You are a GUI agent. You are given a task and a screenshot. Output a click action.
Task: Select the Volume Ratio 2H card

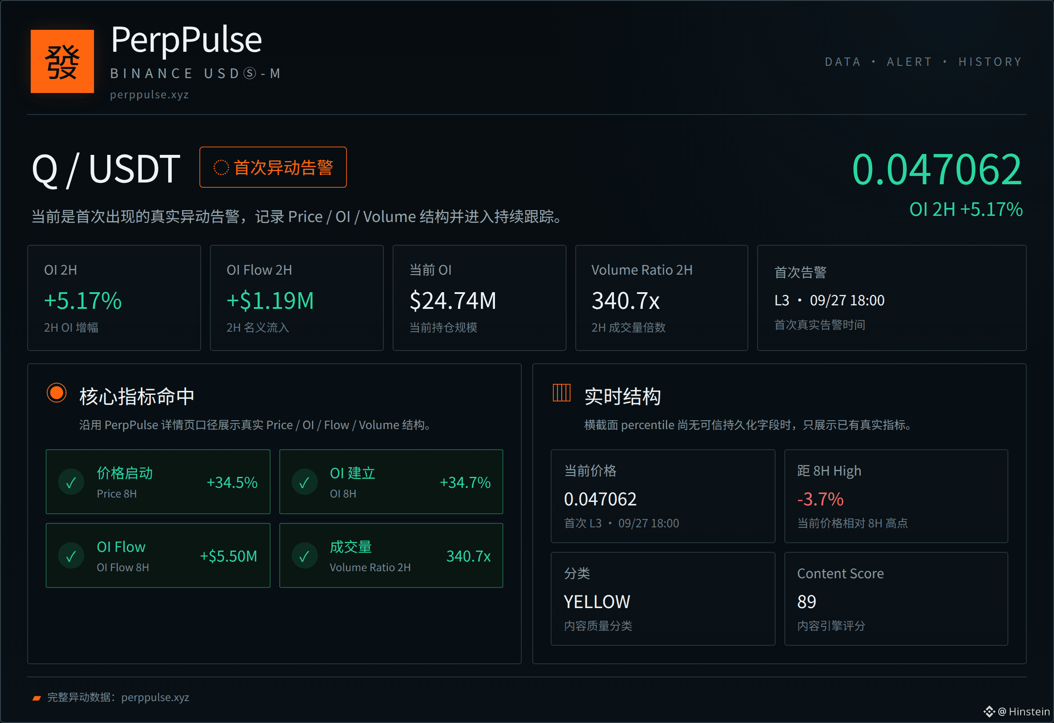pos(661,298)
